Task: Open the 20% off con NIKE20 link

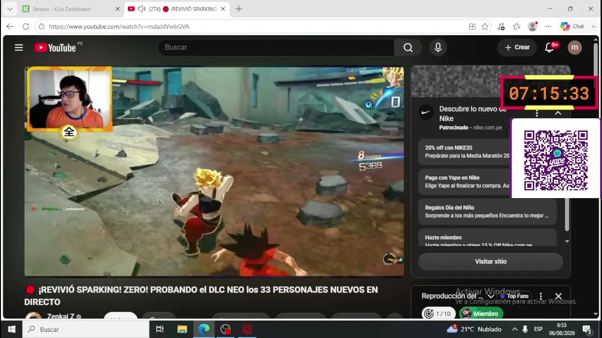Action: tap(487, 152)
